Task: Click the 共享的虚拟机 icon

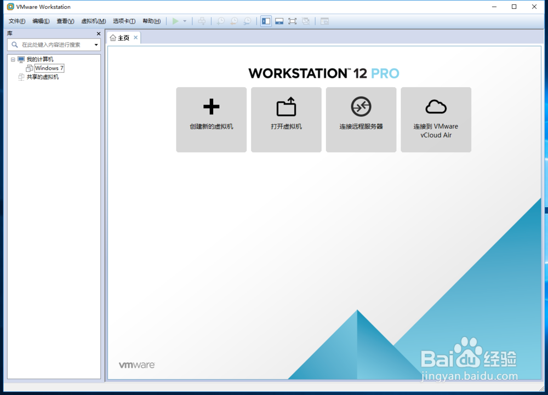Action: 21,77
